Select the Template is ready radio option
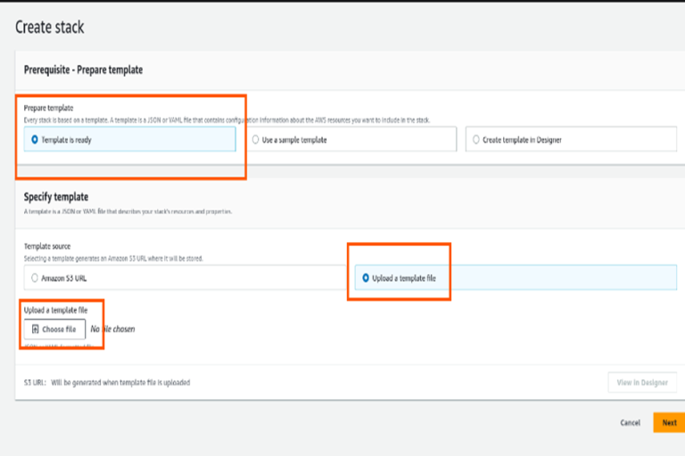The image size is (685, 456). coord(129,140)
